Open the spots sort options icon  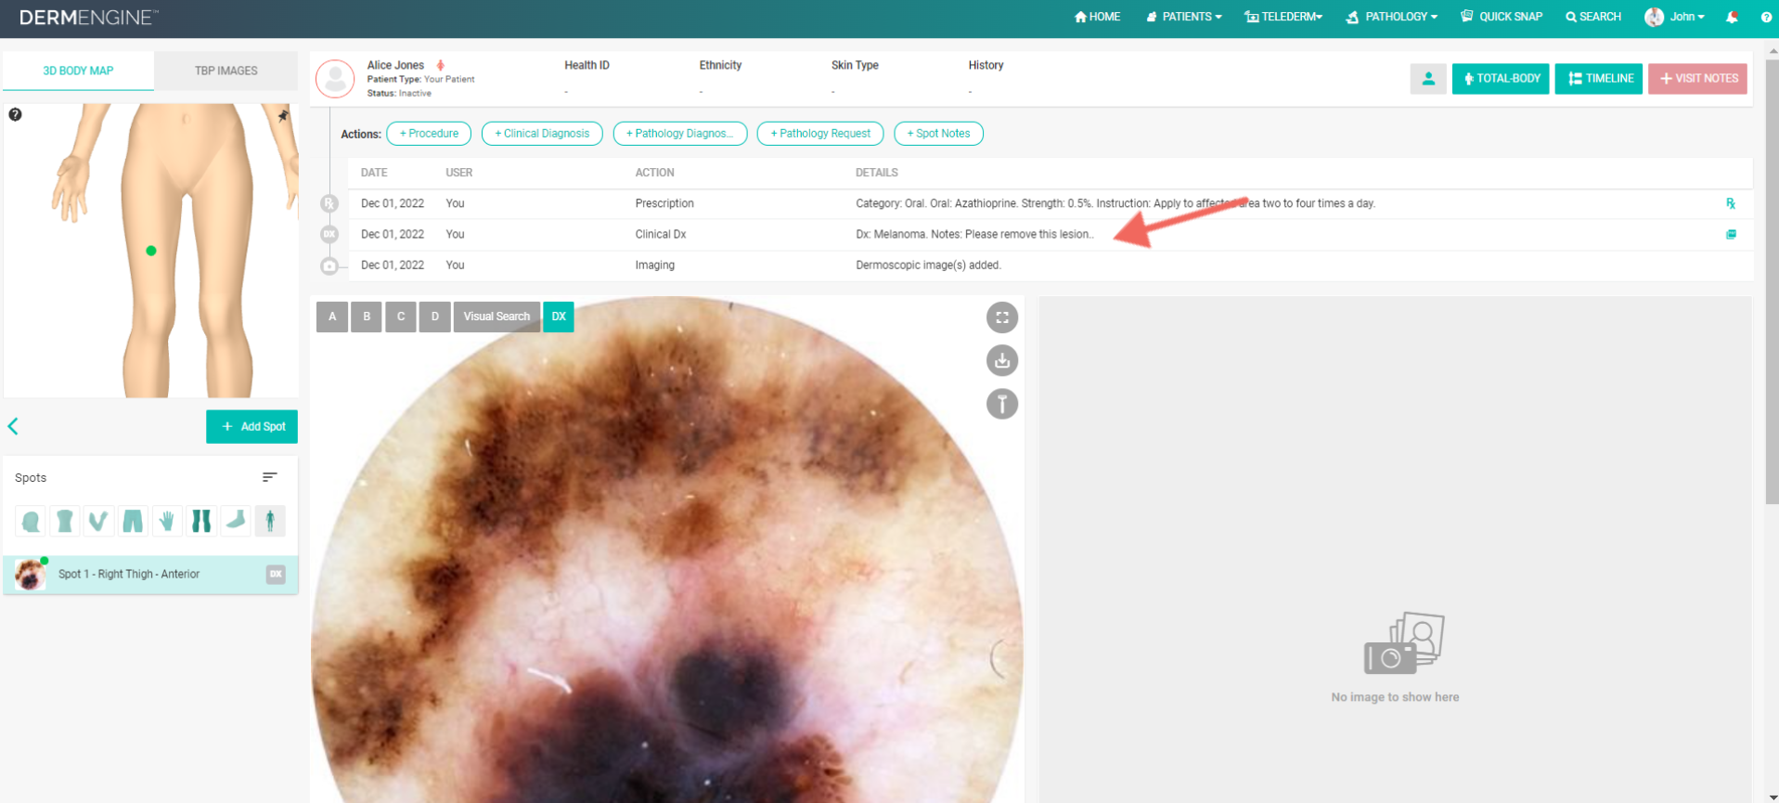pos(269,477)
